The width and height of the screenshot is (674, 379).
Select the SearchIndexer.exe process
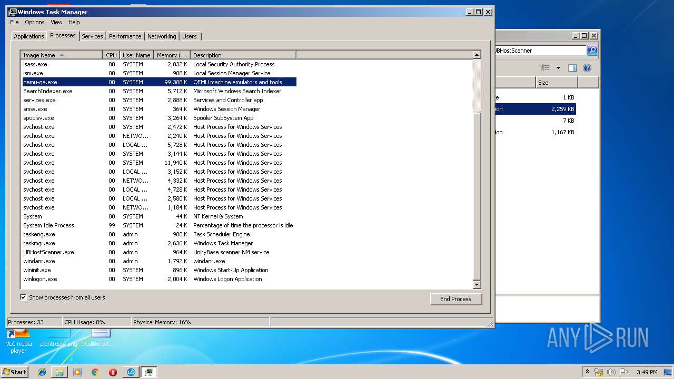click(158, 91)
